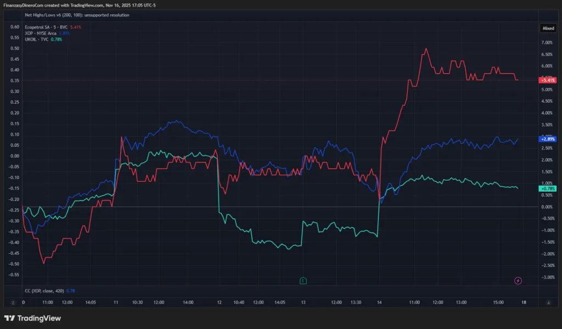
Task: Click the date 13 on the time axis
Action: click(x=303, y=302)
